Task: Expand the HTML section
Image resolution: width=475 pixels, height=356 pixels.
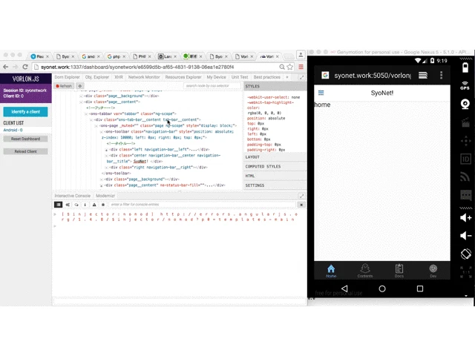Action: tap(275, 176)
